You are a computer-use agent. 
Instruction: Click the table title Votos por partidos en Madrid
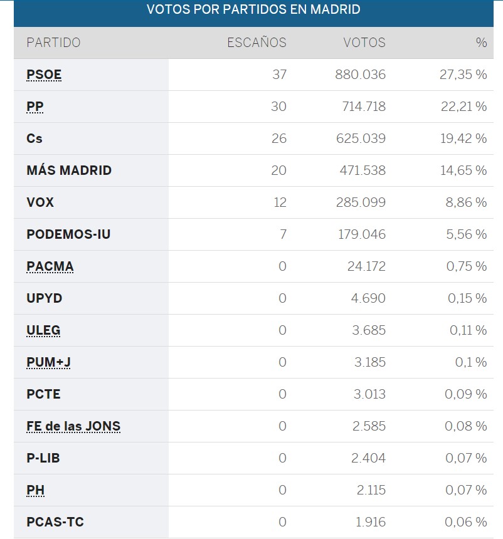pyautogui.click(x=253, y=10)
